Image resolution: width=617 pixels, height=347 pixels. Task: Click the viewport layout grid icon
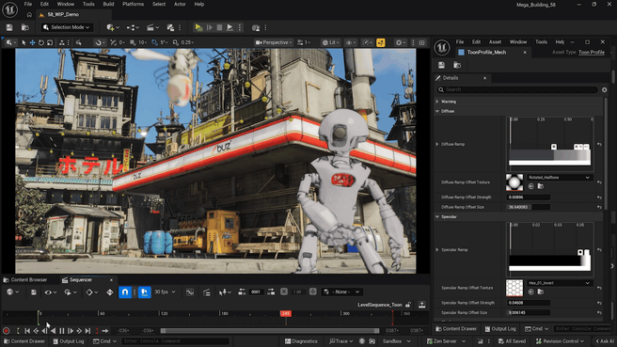pos(421,42)
